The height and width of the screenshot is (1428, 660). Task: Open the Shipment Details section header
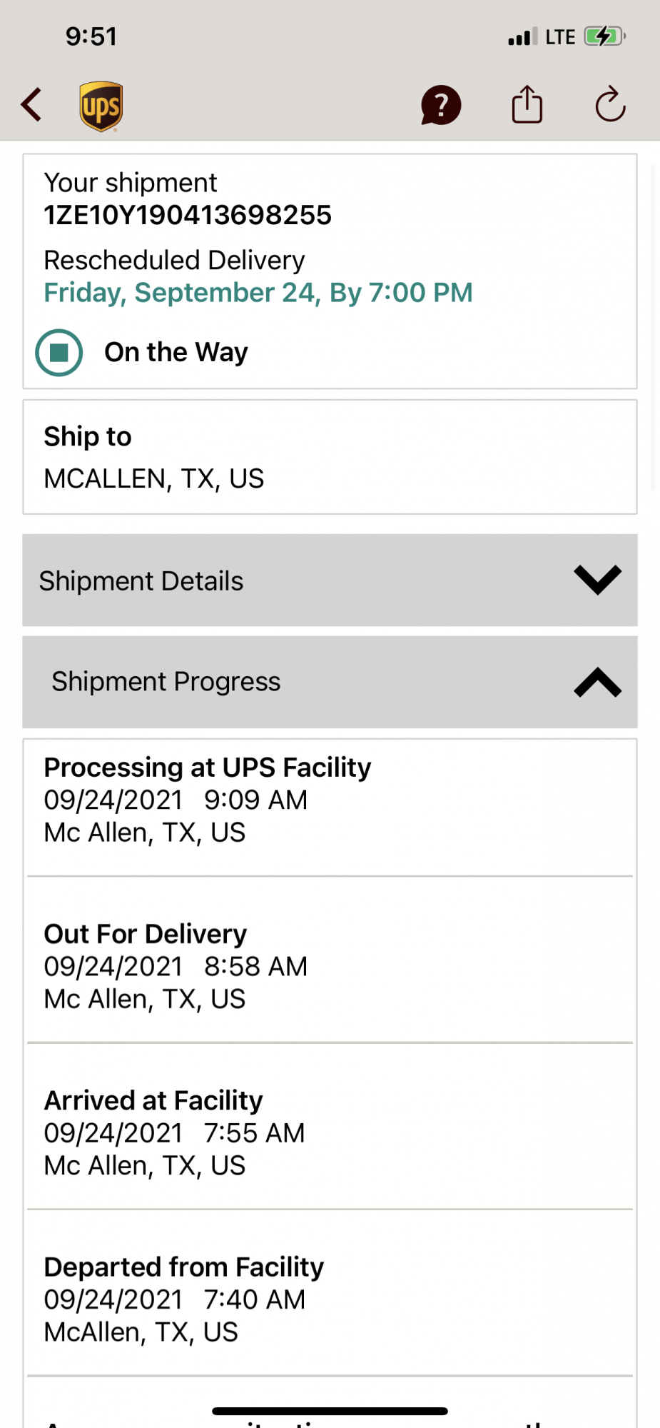141,581
